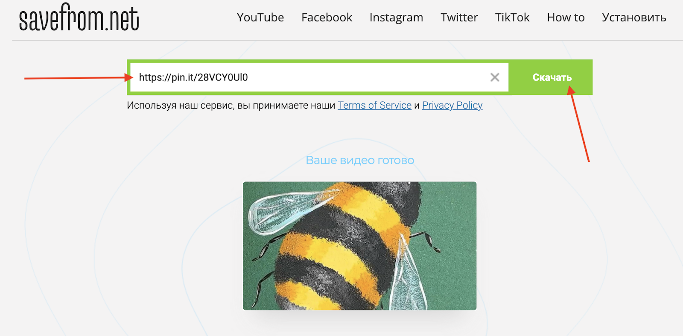Click the bee painting video thumbnail

pyautogui.click(x=359, y=246)
